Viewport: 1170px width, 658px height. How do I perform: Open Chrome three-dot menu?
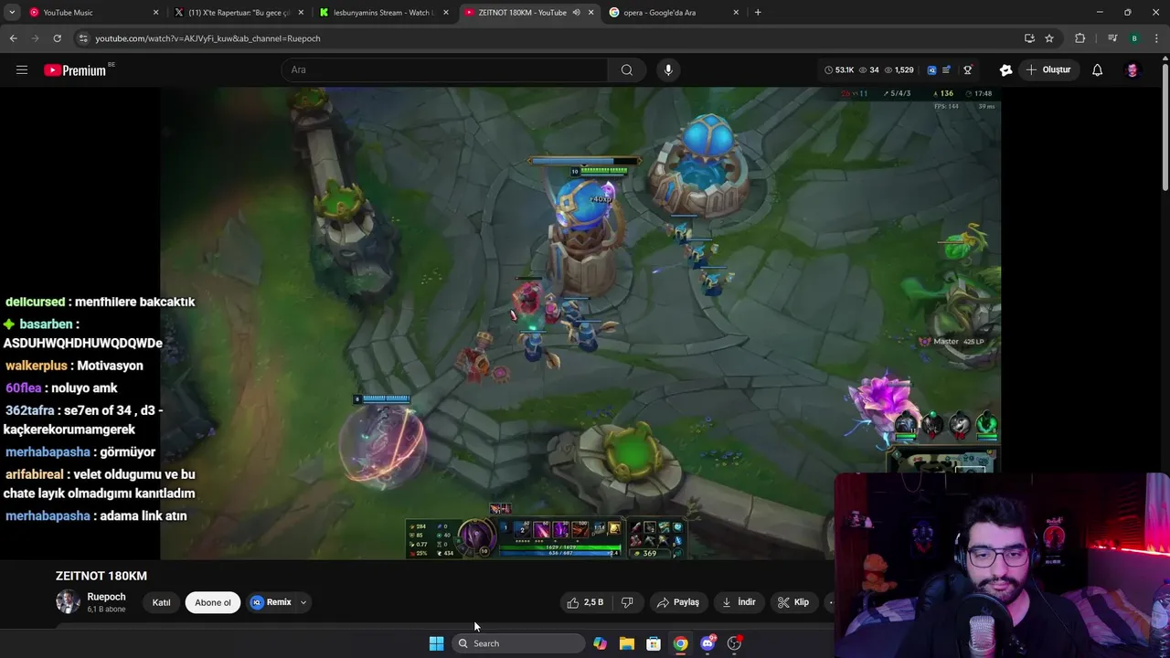click(1156, 38)
